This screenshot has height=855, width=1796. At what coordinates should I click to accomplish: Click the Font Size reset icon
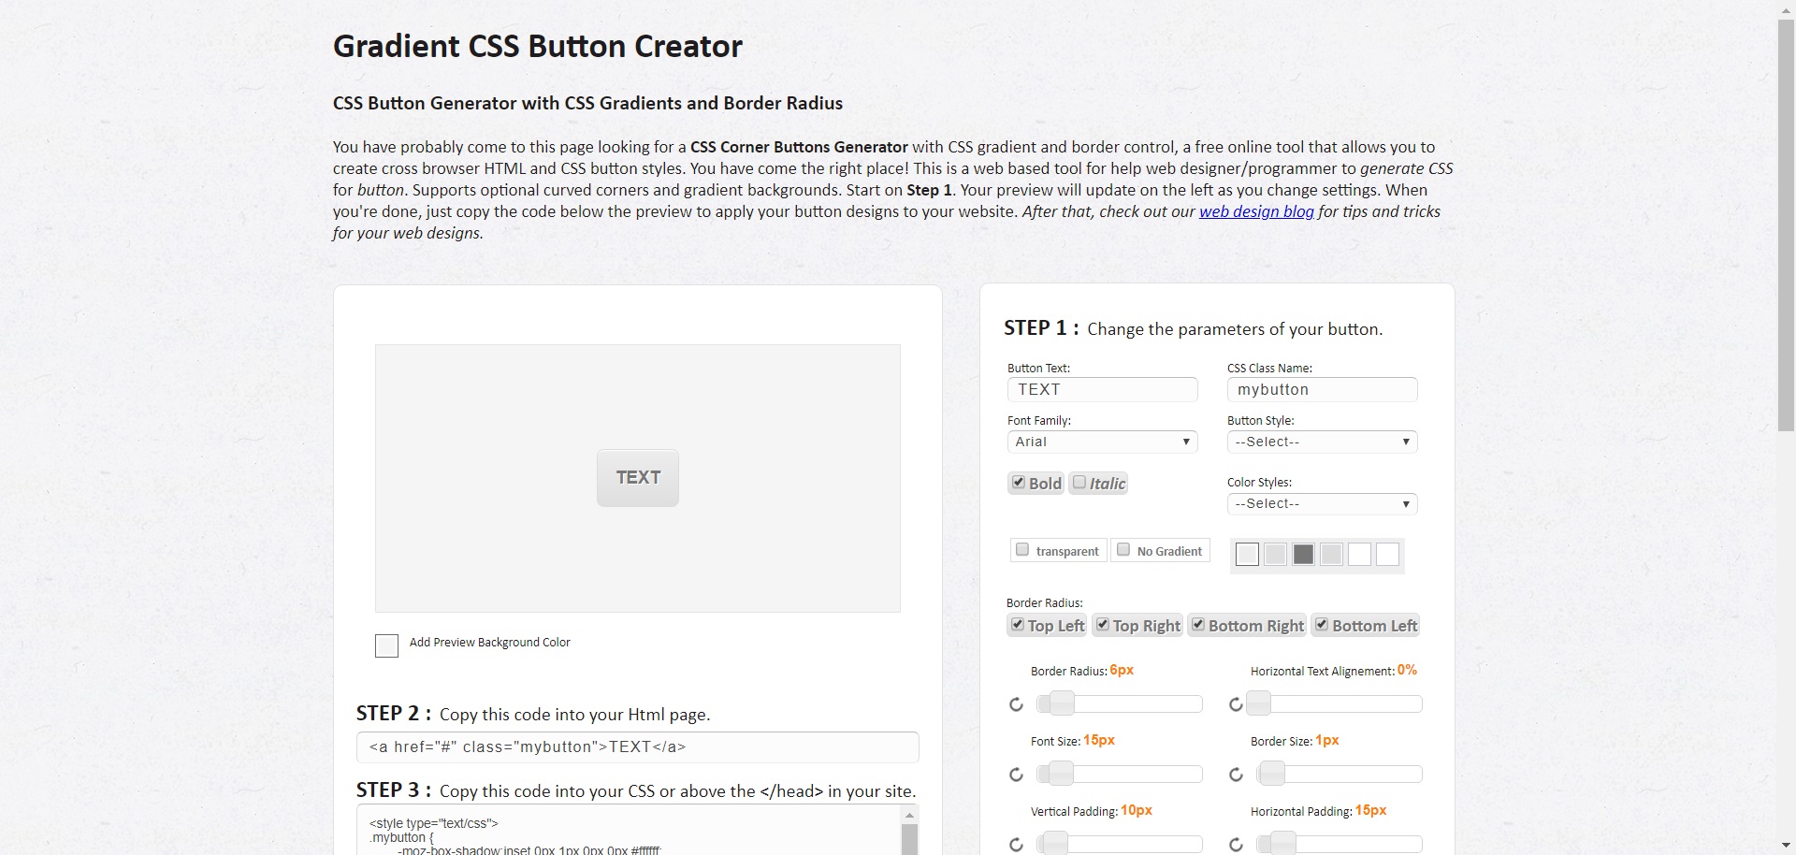tap(1016, 775)
